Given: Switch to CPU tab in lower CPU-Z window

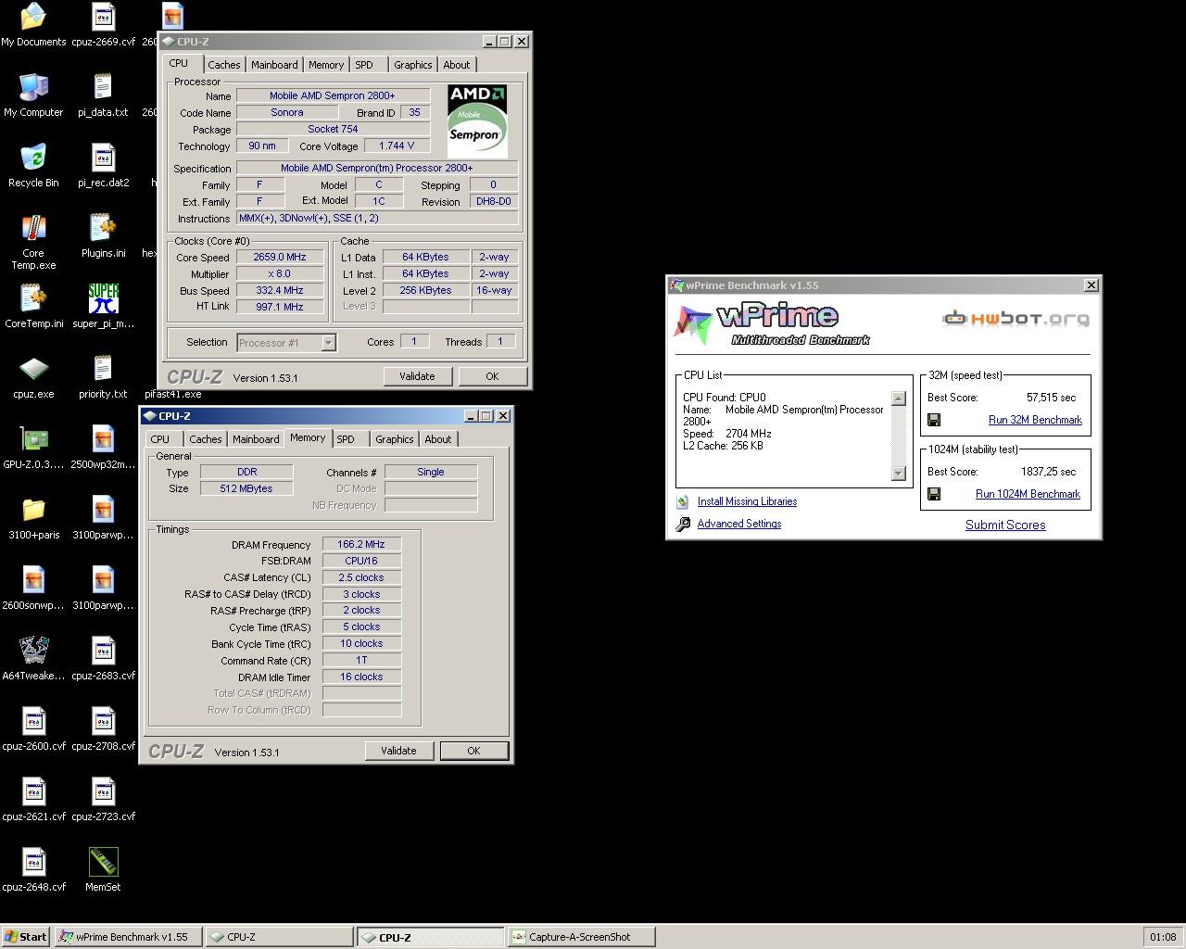Looking at the screenshot, I should point(160,439).
